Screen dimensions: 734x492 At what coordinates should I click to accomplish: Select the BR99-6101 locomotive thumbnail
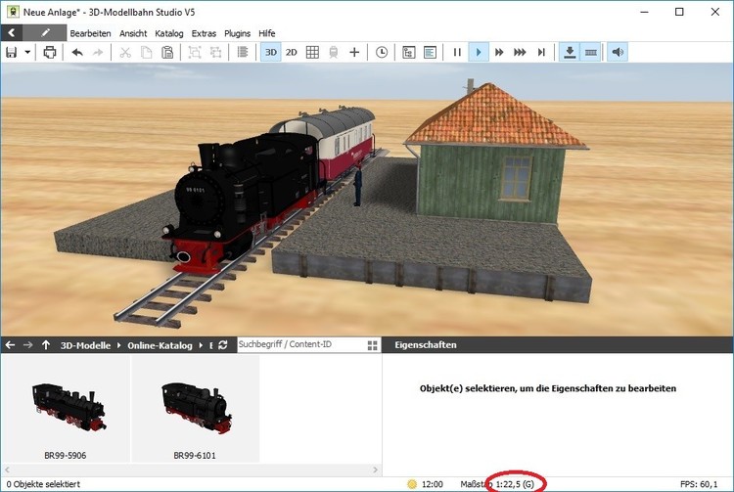195,409
